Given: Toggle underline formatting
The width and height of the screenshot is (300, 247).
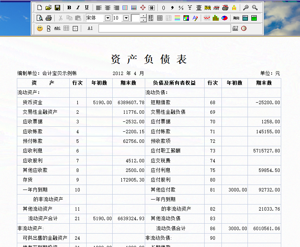Looking at the screenshot, I should click(x=87, y=8).
